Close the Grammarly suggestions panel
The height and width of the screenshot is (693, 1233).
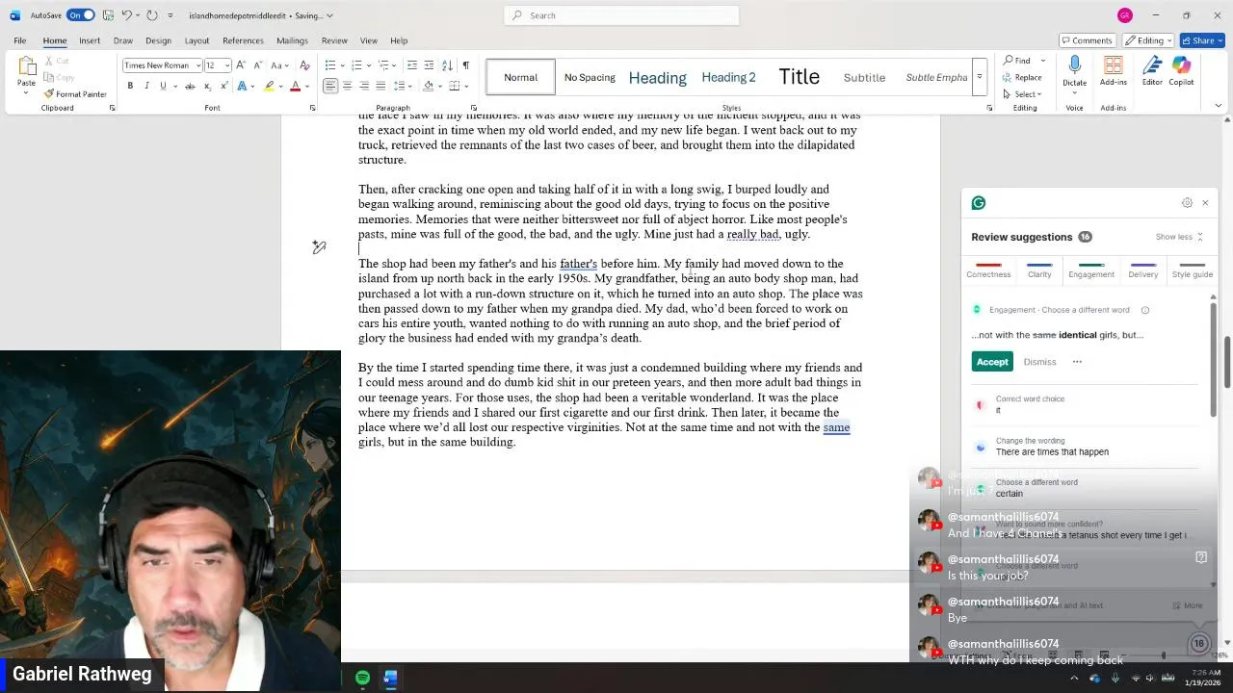pos(1205,202)
